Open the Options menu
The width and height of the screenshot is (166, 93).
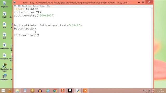coord(35,6)
